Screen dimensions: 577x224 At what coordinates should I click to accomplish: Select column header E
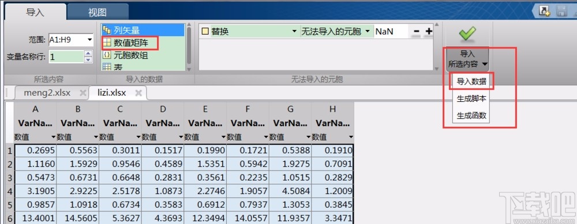tap(205, 109)
